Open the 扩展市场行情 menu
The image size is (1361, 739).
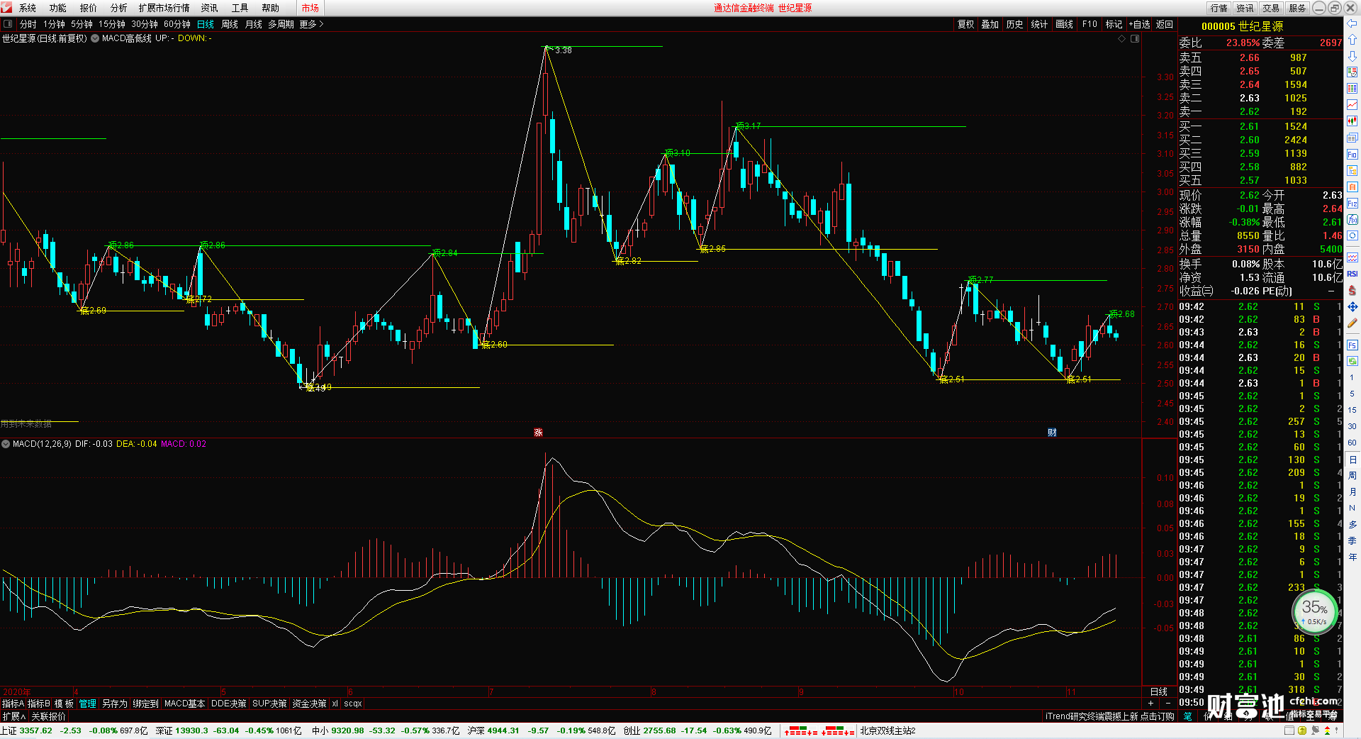[164, 8]
